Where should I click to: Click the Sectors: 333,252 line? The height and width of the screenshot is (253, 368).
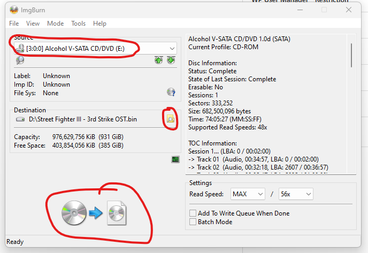211,103
